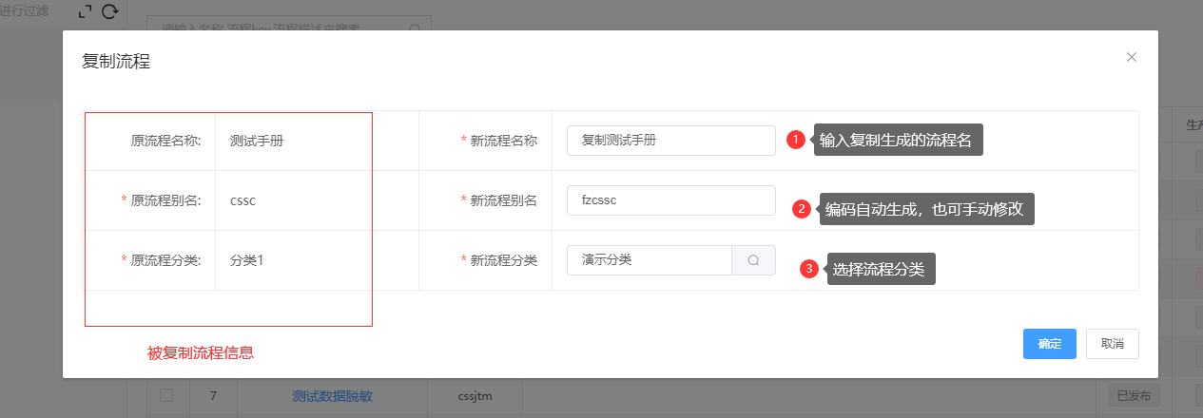Viewport: 1203px width, 418px height.
Task: Click the 选择流程分类 tooltip
Action: [880, 269]
